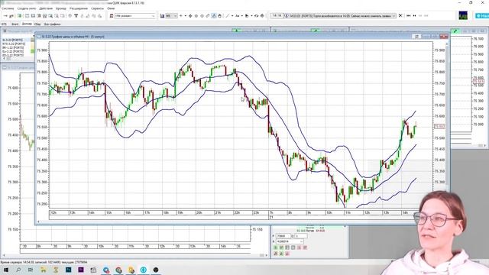489x275 pixels.
Task: Open Photoshop from the taskbar
Action: point(68,270)
